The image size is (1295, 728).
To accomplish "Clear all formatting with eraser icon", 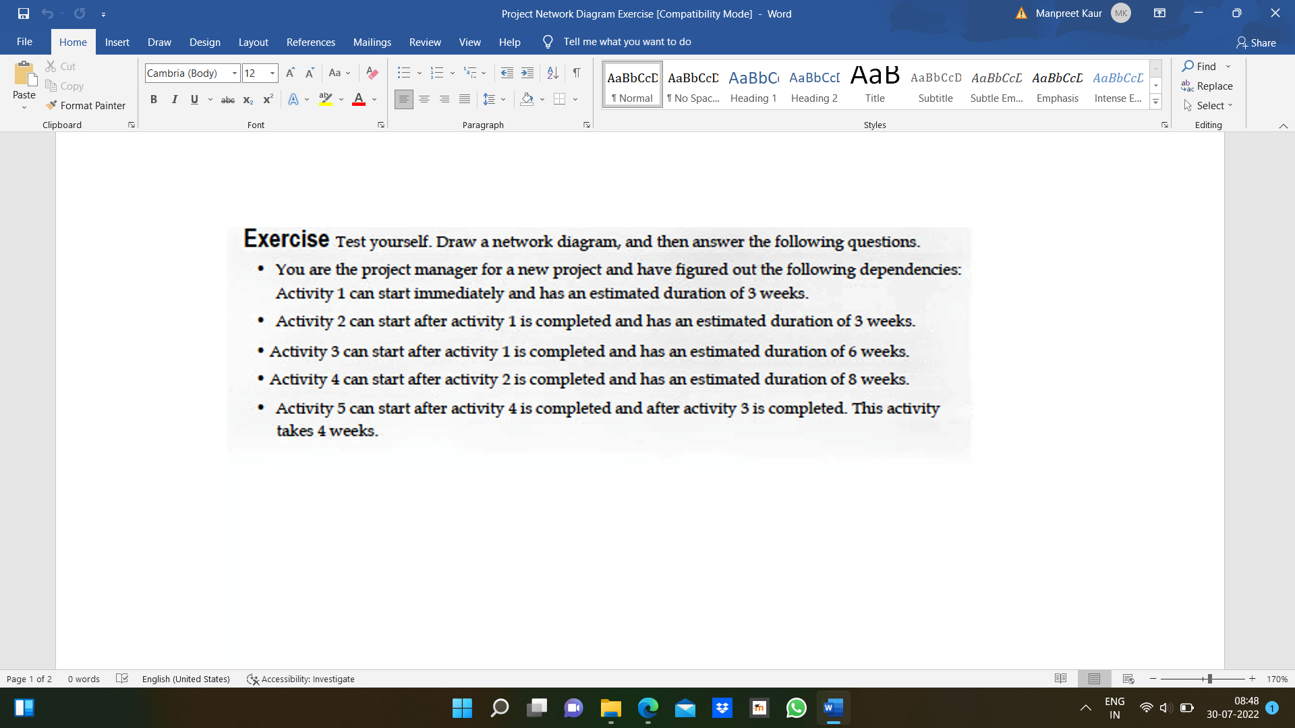I will [372, 72].
